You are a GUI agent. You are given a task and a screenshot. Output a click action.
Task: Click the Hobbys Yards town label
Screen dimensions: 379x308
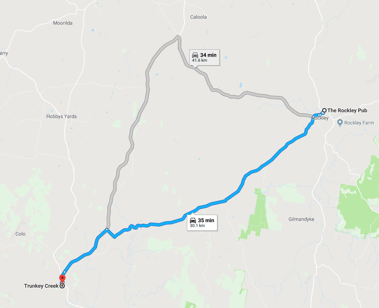[x=61, y=116]
